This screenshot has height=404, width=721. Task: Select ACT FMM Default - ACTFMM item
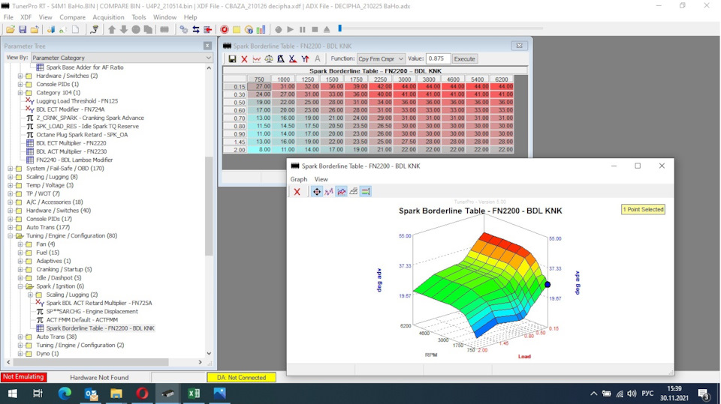pyautogui.click(x=82, y=320)
